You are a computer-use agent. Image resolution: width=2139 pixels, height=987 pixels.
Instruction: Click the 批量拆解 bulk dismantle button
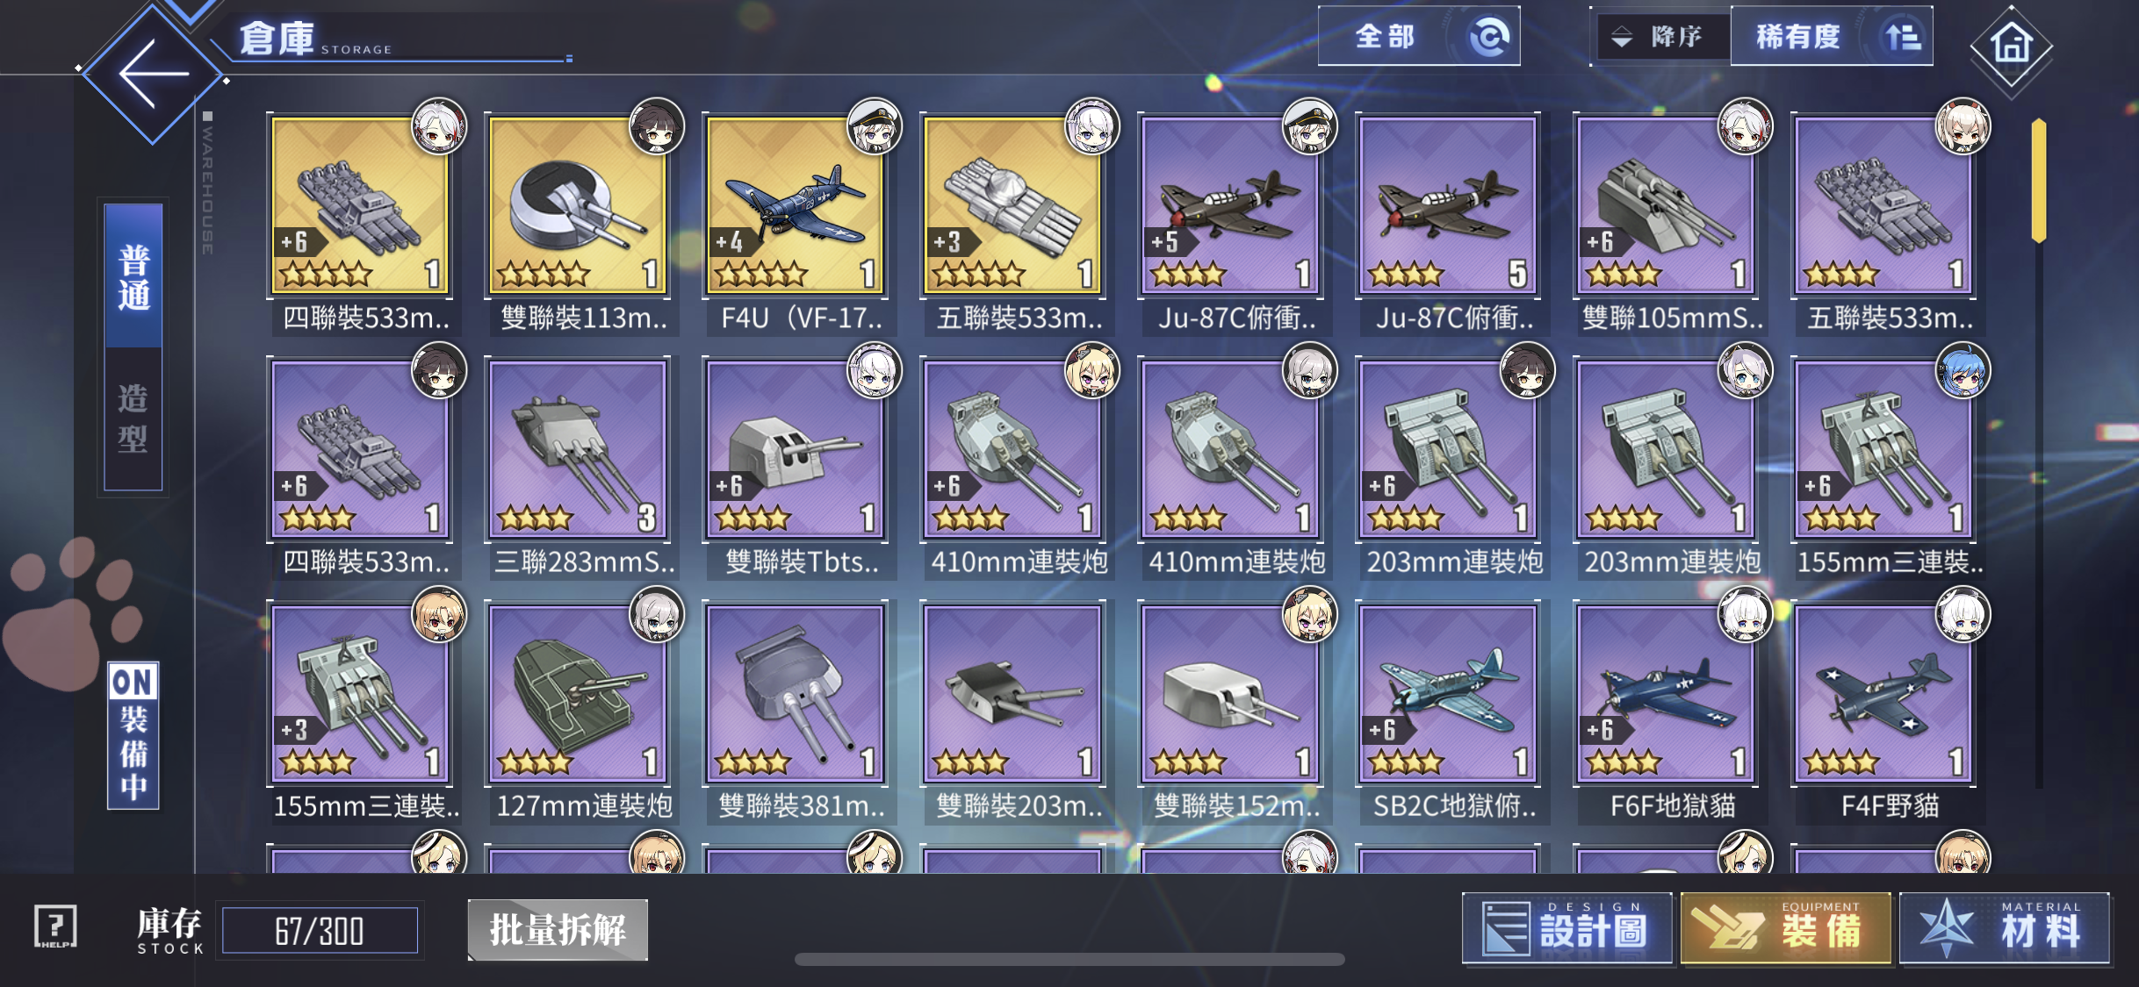[x=558, y=930]
